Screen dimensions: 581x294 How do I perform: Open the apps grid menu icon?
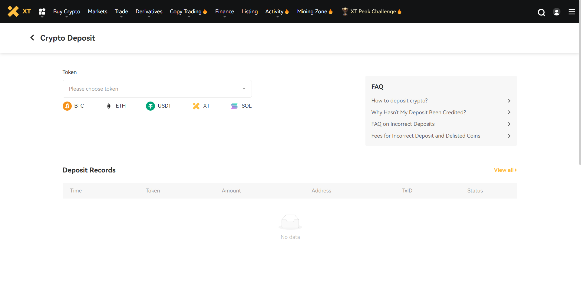42,12
